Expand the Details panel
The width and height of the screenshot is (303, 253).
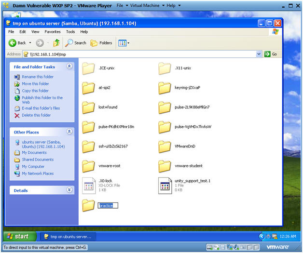pyautogui.click(x=69, y=190)
